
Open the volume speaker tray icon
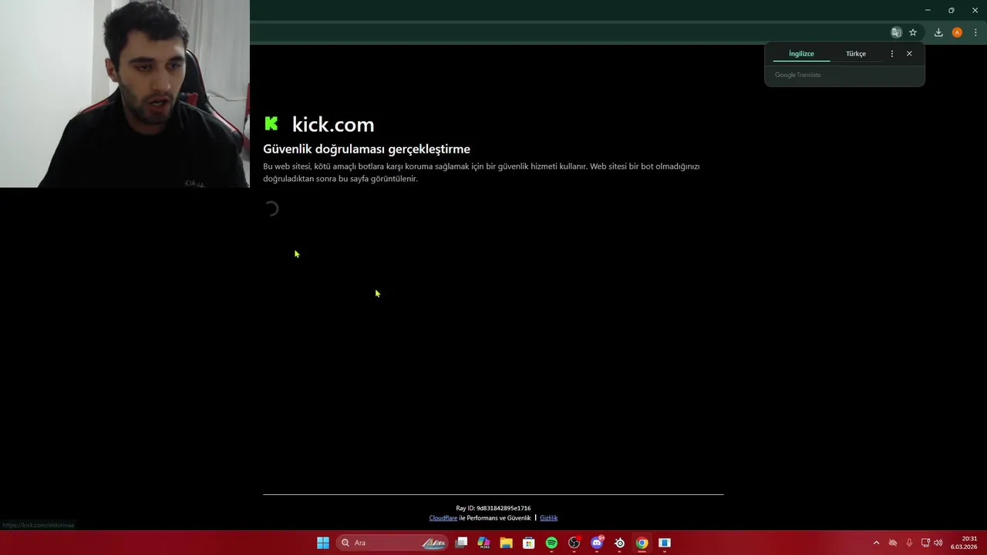(938, 543)
